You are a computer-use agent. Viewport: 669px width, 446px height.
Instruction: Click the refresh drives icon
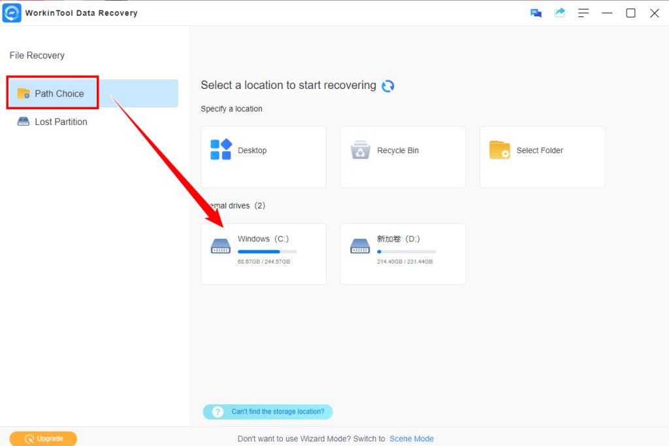[388, 85]
